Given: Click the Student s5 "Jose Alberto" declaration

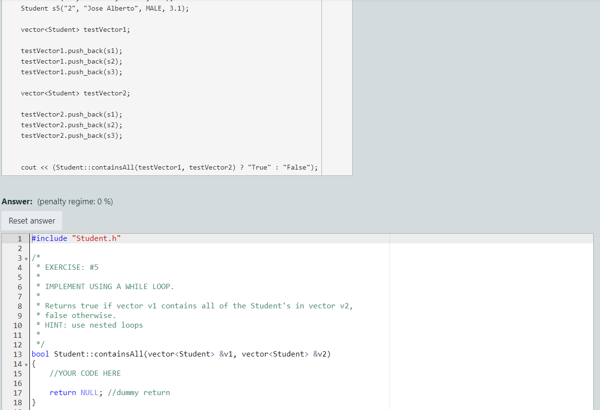Looking at the screenshot, I should point(104,8).
